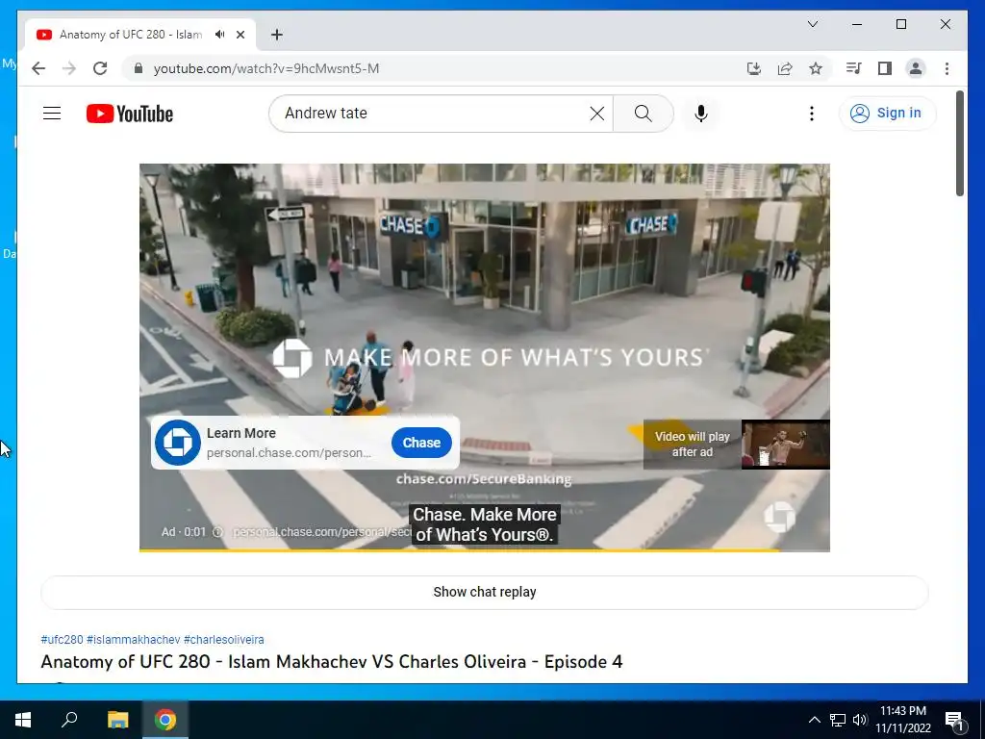Start voice search with the microphone icon
The width and height of the screenshot is (985, 739).
coord(701,114)
